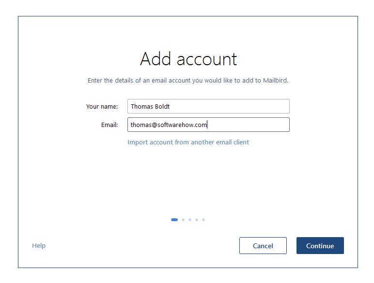The width and height of the screenshot is (374, 283).
Task: Click the word Mailbird in the description
Action: click(x=276, y=80)
